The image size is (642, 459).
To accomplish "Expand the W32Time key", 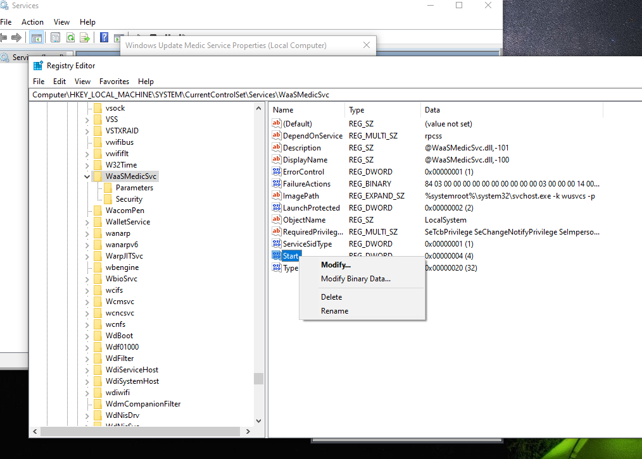I will click(x=87, y=166).
